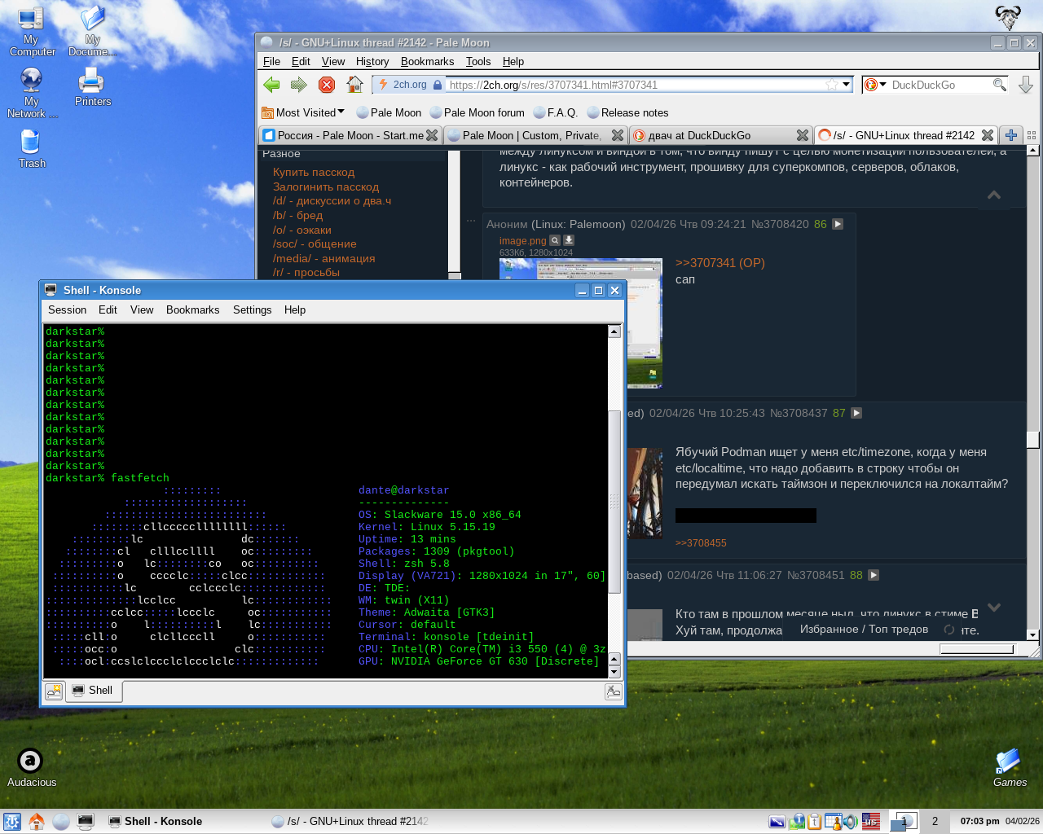The image size is (1043, 834).
Task: Click the list all tabs button
Action: pyautogui.click(x=1032, y=135)
